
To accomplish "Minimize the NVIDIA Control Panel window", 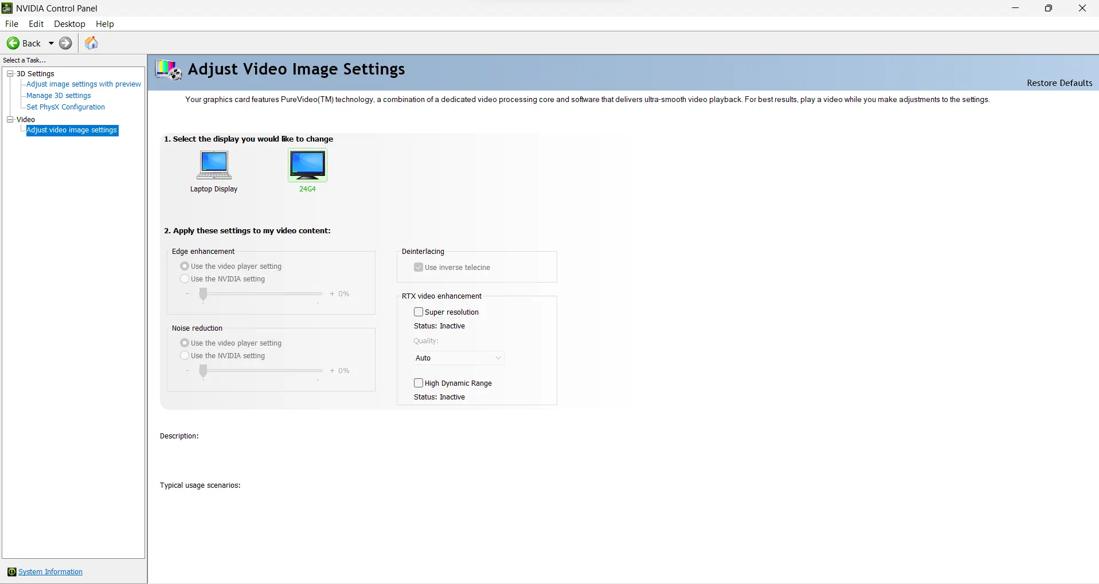I will point(1015,8).
